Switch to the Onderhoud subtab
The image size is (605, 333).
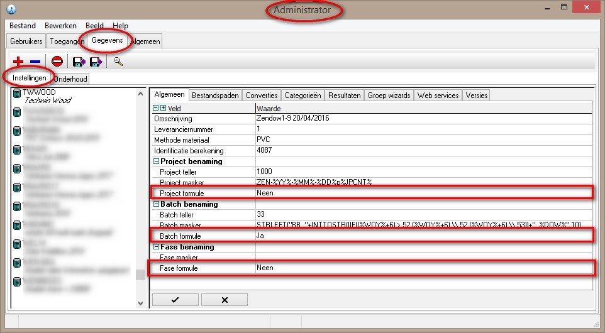coord(70,79)
